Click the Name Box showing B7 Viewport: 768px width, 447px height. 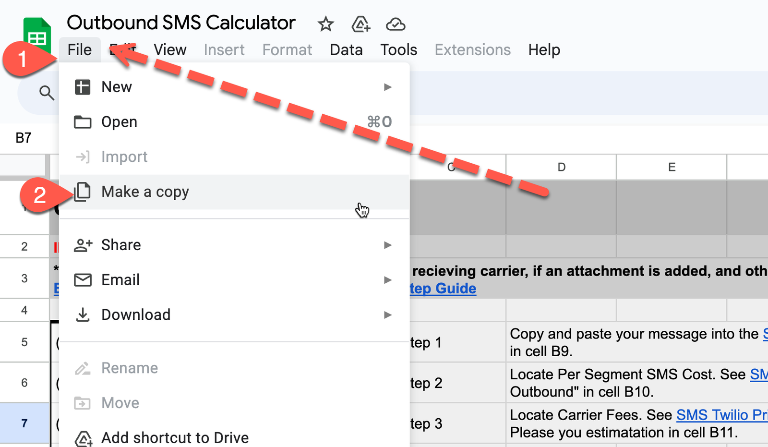[x=24, y=138]
